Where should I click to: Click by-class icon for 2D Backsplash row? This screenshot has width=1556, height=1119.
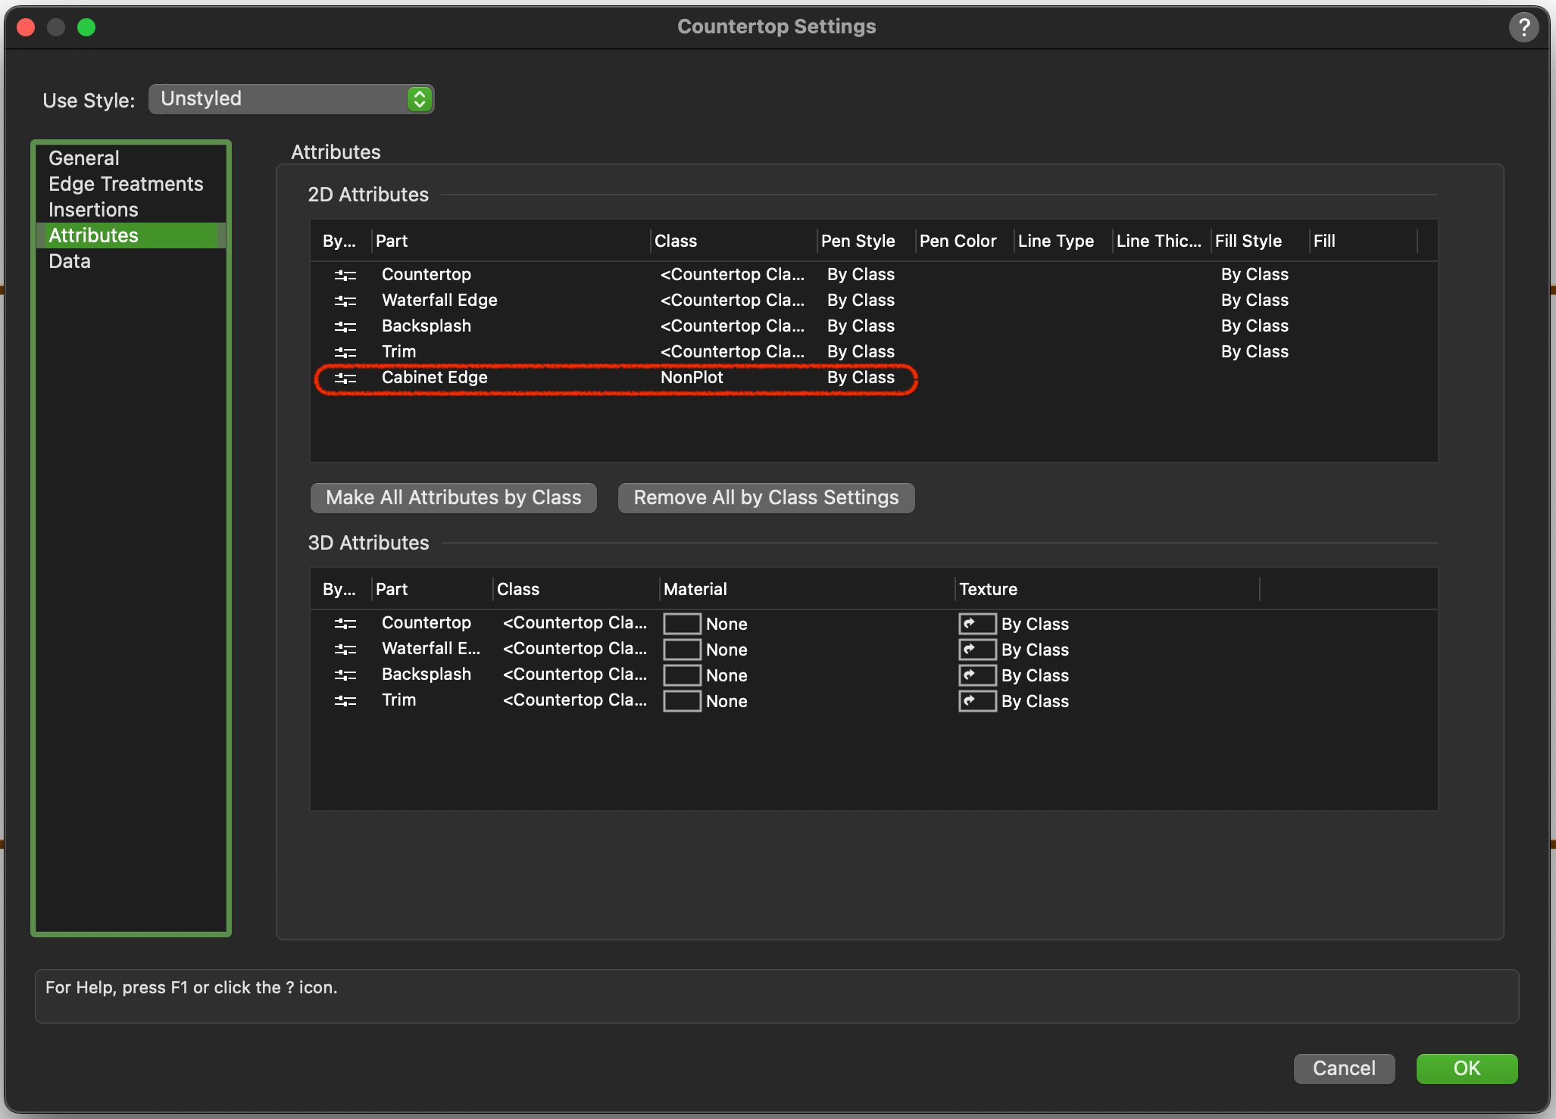point(345,326)
